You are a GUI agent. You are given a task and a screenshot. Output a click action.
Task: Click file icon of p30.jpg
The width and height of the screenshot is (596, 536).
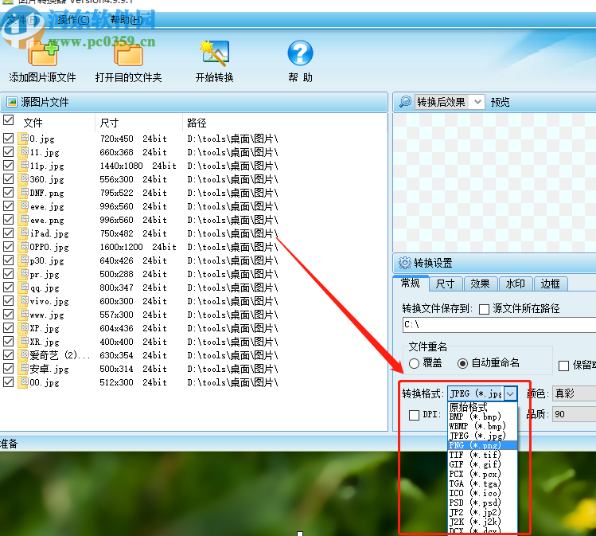click(x=25, y=260)
